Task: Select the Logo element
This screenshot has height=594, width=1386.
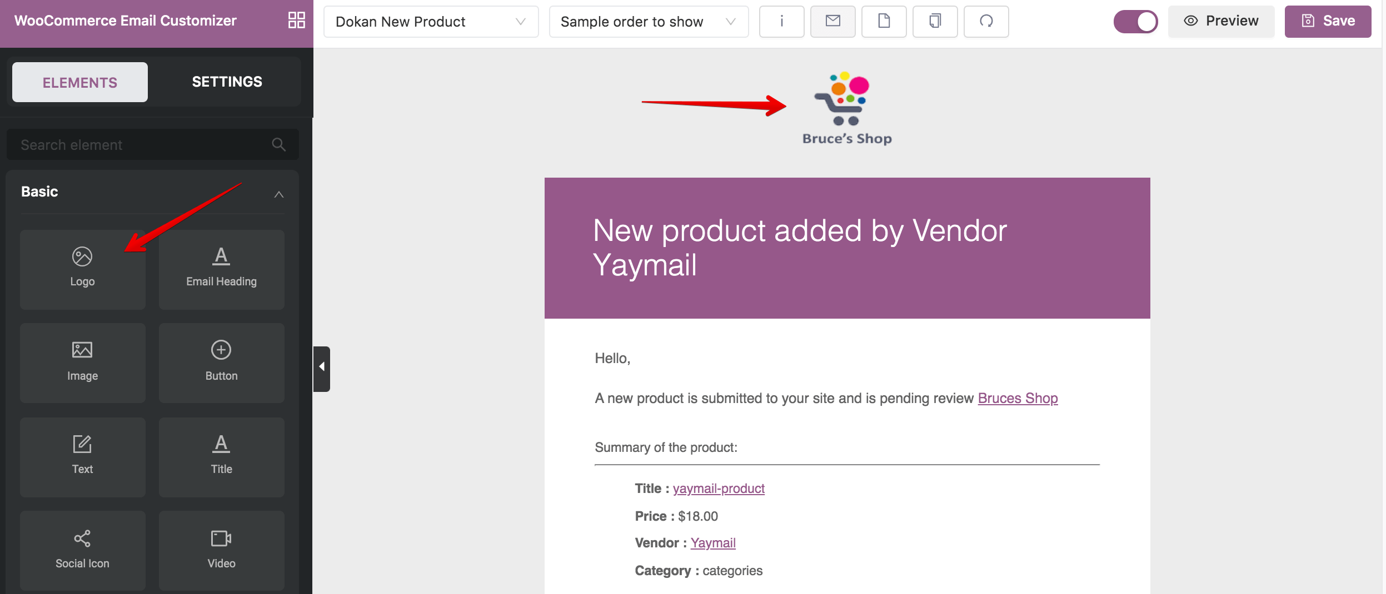Action: click(x=82, y=269)
